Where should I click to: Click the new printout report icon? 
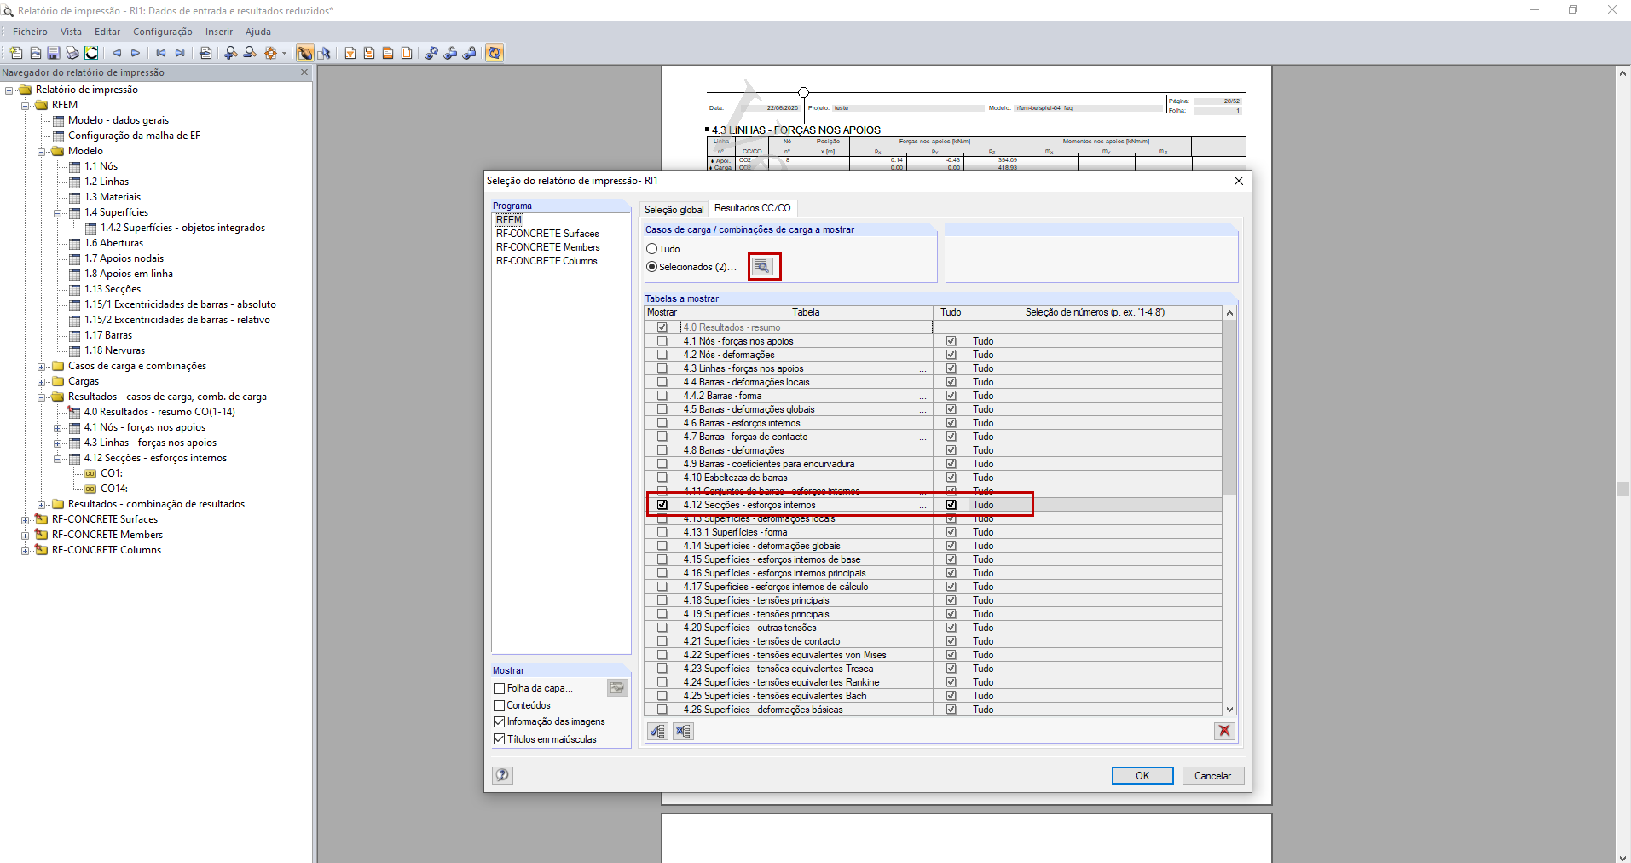point(16,53)
